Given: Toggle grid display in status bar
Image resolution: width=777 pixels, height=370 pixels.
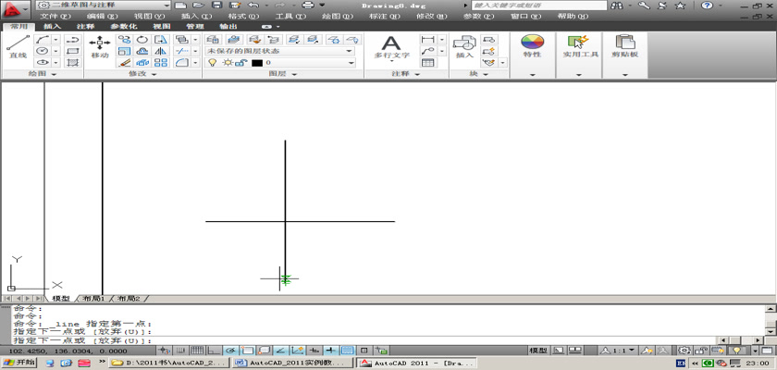Looking at the screenshot, I should [197, 351].
